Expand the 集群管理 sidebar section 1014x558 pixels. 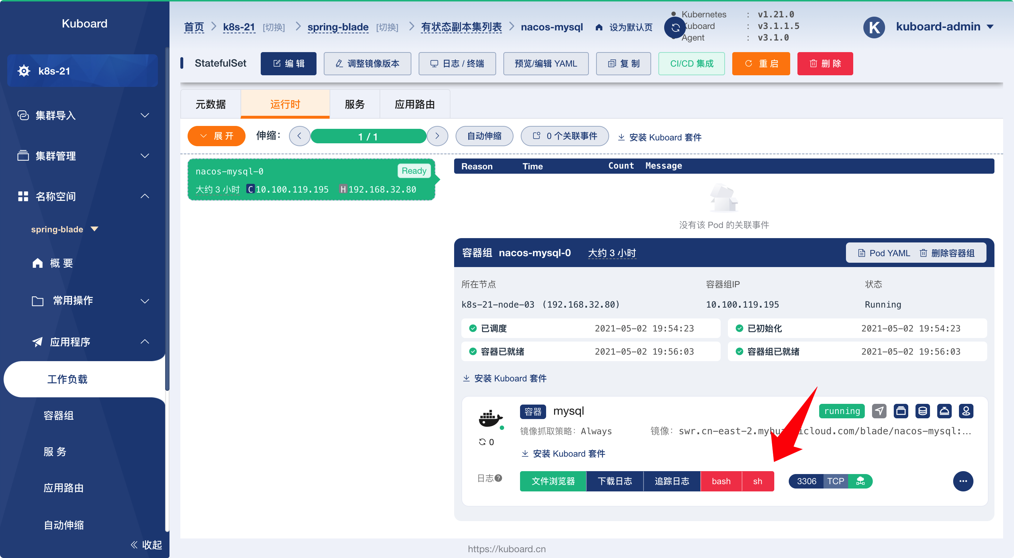pyautogui.click(x=145, y=156)
